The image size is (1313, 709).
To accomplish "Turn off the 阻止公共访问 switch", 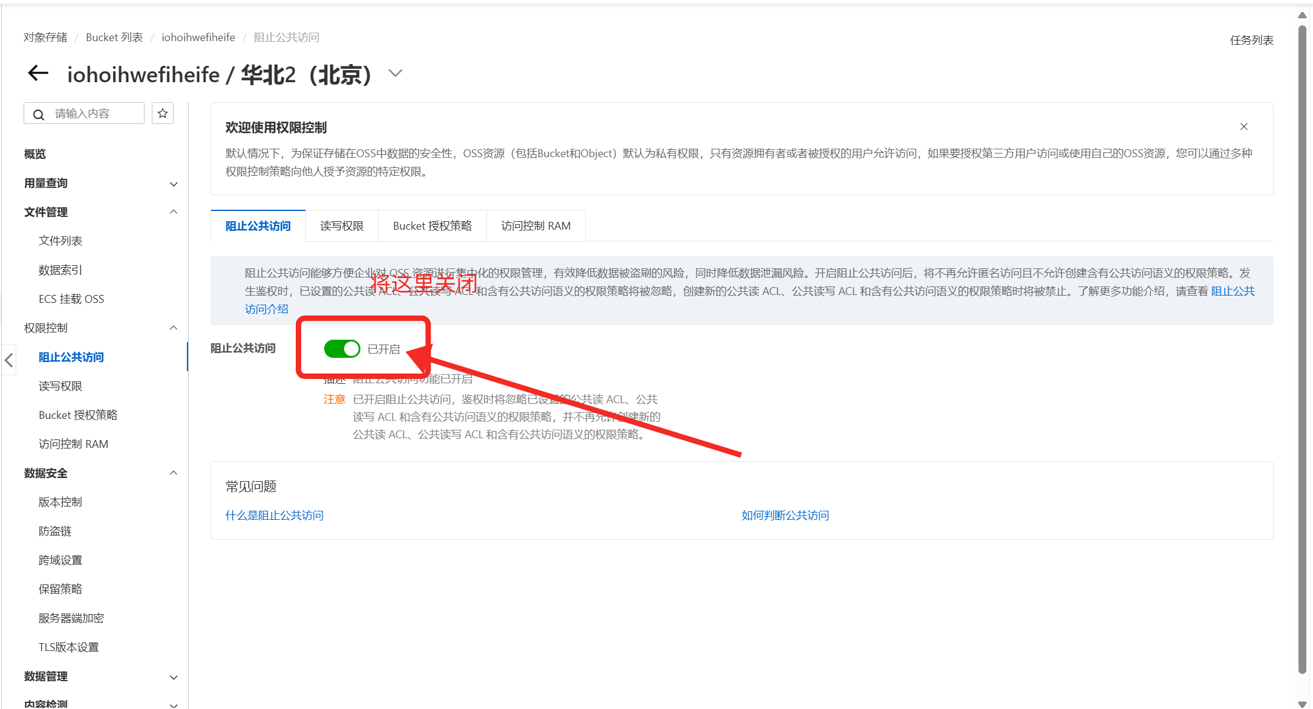I will click(x=342, y=349).
